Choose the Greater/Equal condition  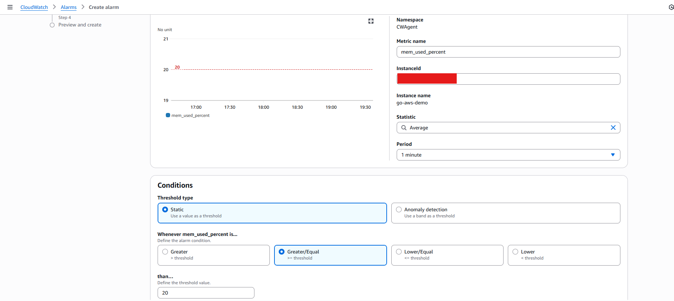click(x=282, y=252)
